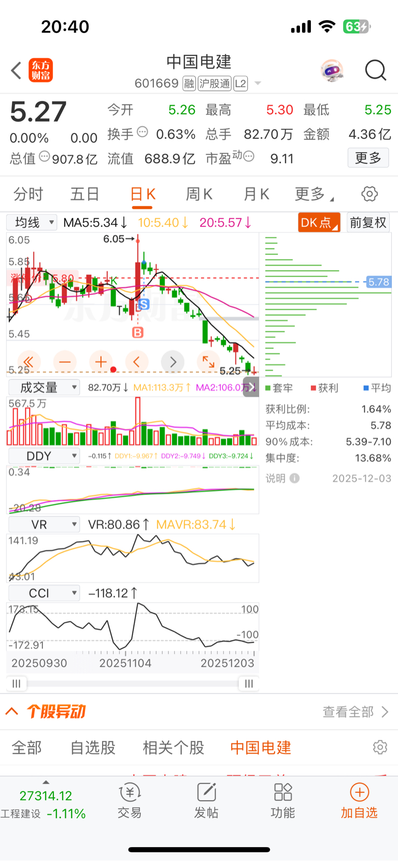Tap the L2 level badge

[240, 83]
